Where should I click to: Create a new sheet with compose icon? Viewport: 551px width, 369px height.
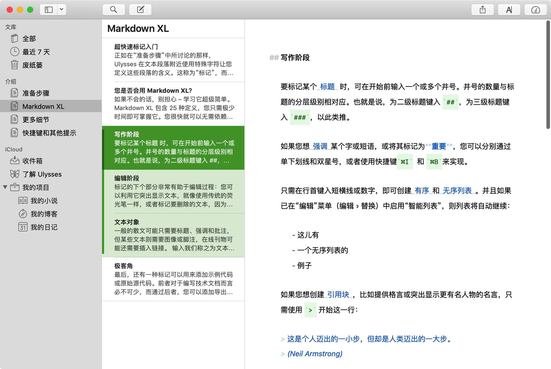click(x=140, y=10)
